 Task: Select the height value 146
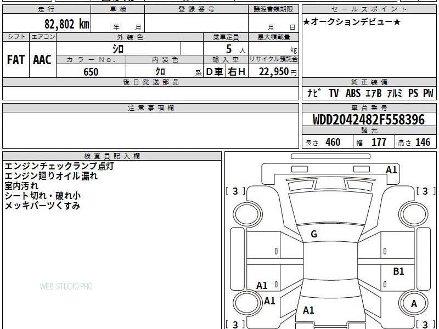(x=423, y=142)
